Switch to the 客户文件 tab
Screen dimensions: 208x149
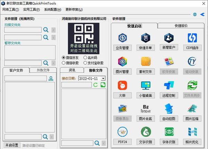[x=16, y=70]
